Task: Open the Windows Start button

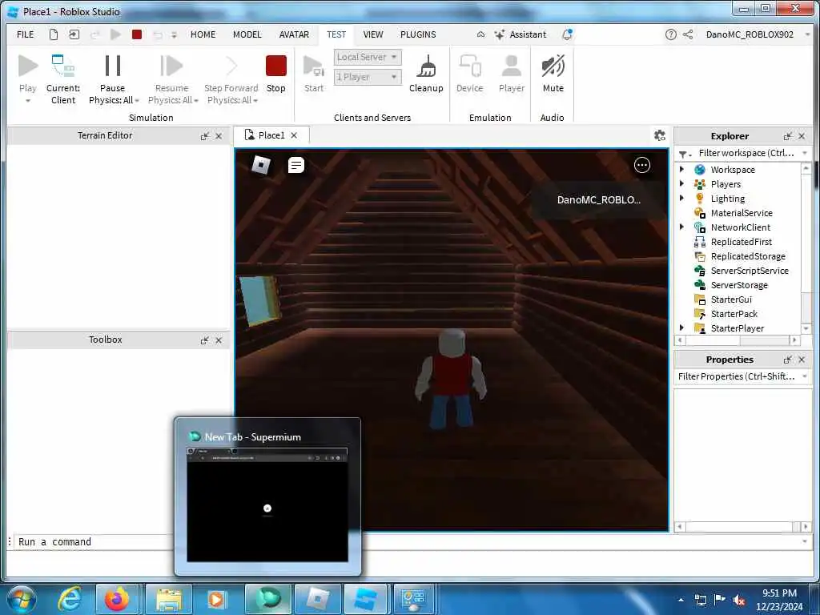Action: [x=22, y=599]
